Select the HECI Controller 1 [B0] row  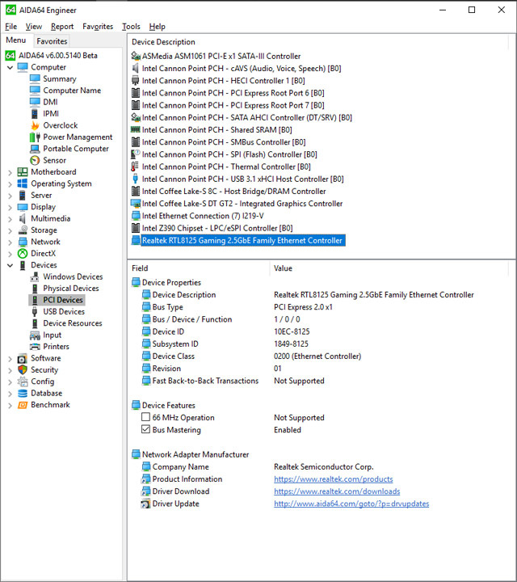tap(223, 81)
